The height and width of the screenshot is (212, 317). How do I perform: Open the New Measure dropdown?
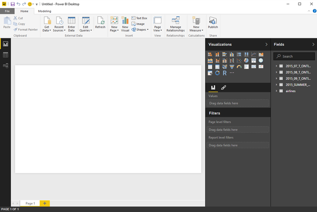[x=196, y=24]
